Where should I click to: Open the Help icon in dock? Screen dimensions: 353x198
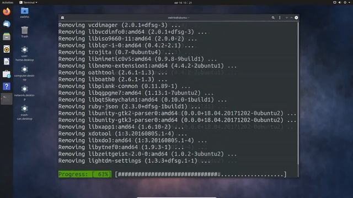pyautogui.click(x=7, y=86)
